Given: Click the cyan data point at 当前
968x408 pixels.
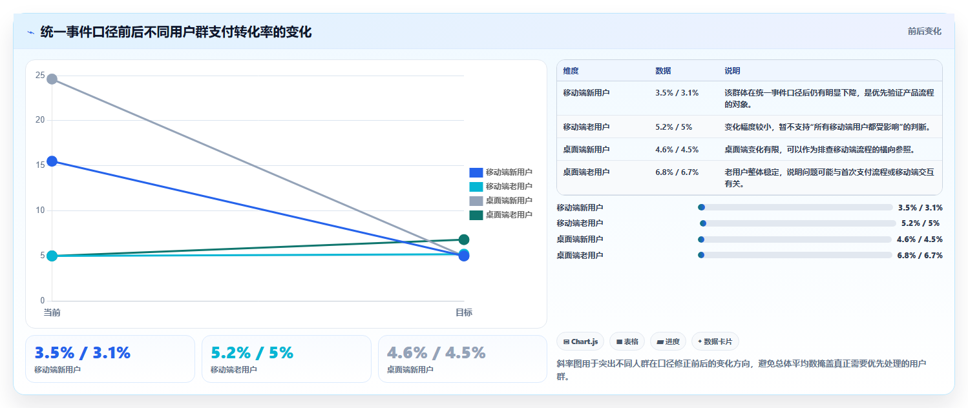Looking at the screenshot, I should tap(52, 256).
